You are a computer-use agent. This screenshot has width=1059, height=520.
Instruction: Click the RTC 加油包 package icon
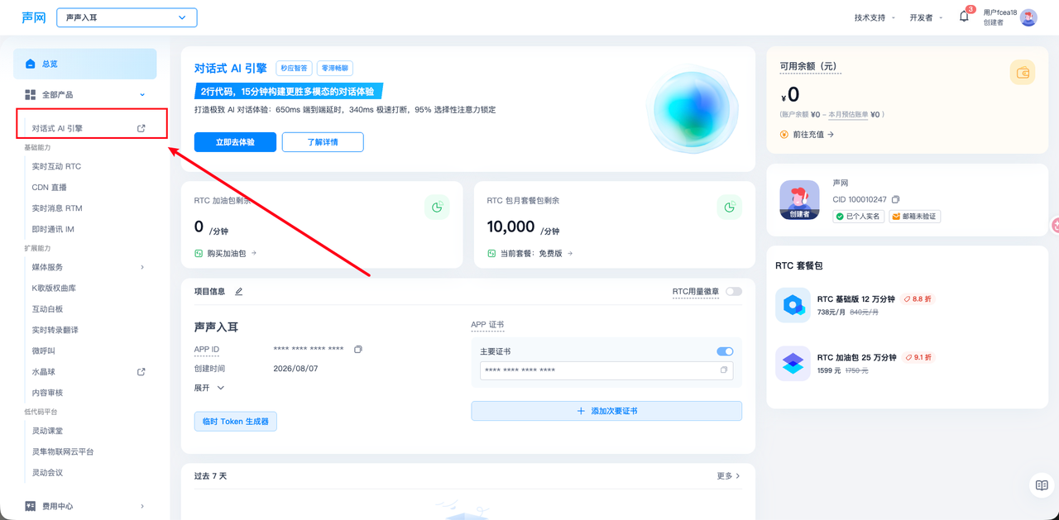click(793, 364)
